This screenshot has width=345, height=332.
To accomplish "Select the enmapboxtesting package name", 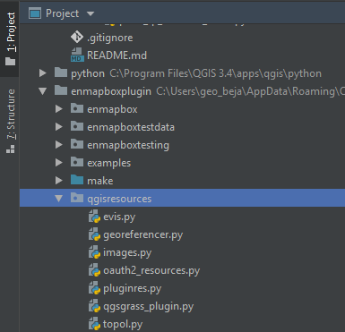I will (x=128, y=145).
